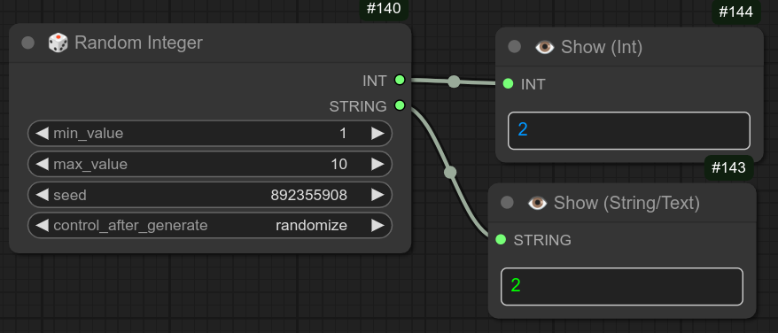The width and height of the screenshot is (778, 333).
Task: Click the eye icon on Show (String/Text)
Action: [x=537, y=203]
